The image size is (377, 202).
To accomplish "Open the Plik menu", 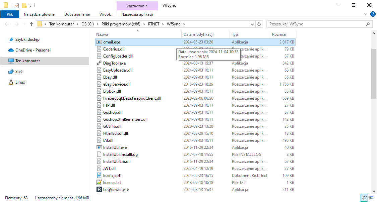I will [x=10, y=14].
